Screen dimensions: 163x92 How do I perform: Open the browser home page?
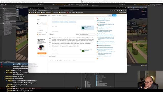pyautogui.click(x=36, y=10)
